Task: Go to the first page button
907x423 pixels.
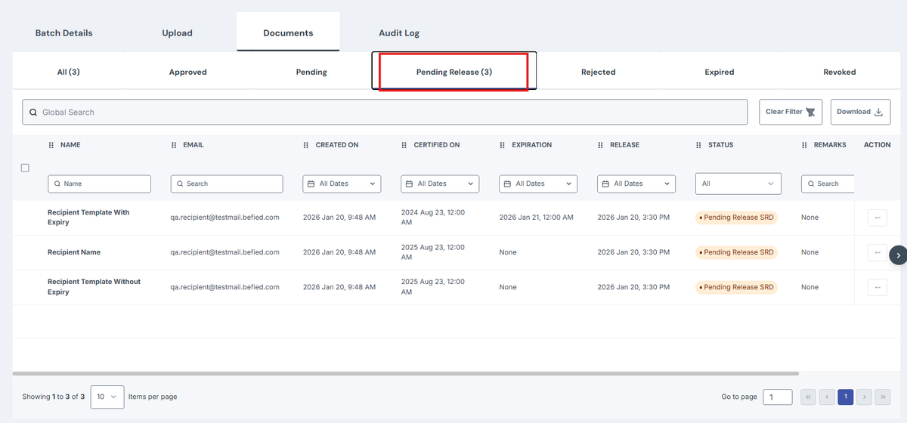Action: tap(809, 397)
